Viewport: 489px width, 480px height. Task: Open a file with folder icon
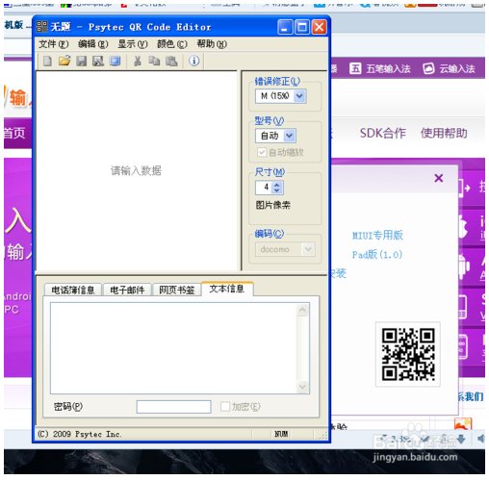point(64,61)
